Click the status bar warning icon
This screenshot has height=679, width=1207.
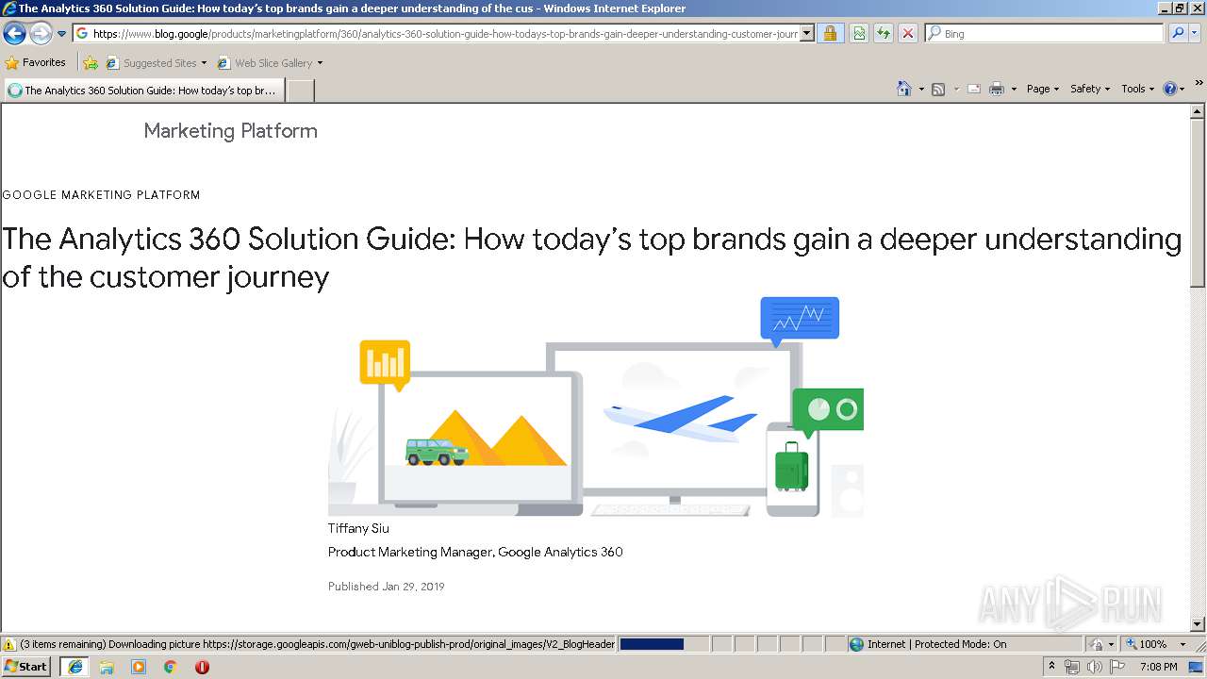[x=9, y=644]
